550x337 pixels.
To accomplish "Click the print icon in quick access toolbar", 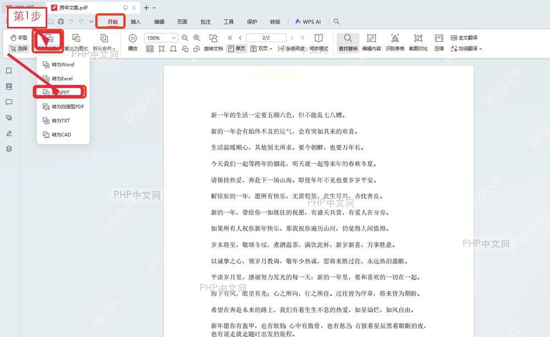I will tap(61, 22).
